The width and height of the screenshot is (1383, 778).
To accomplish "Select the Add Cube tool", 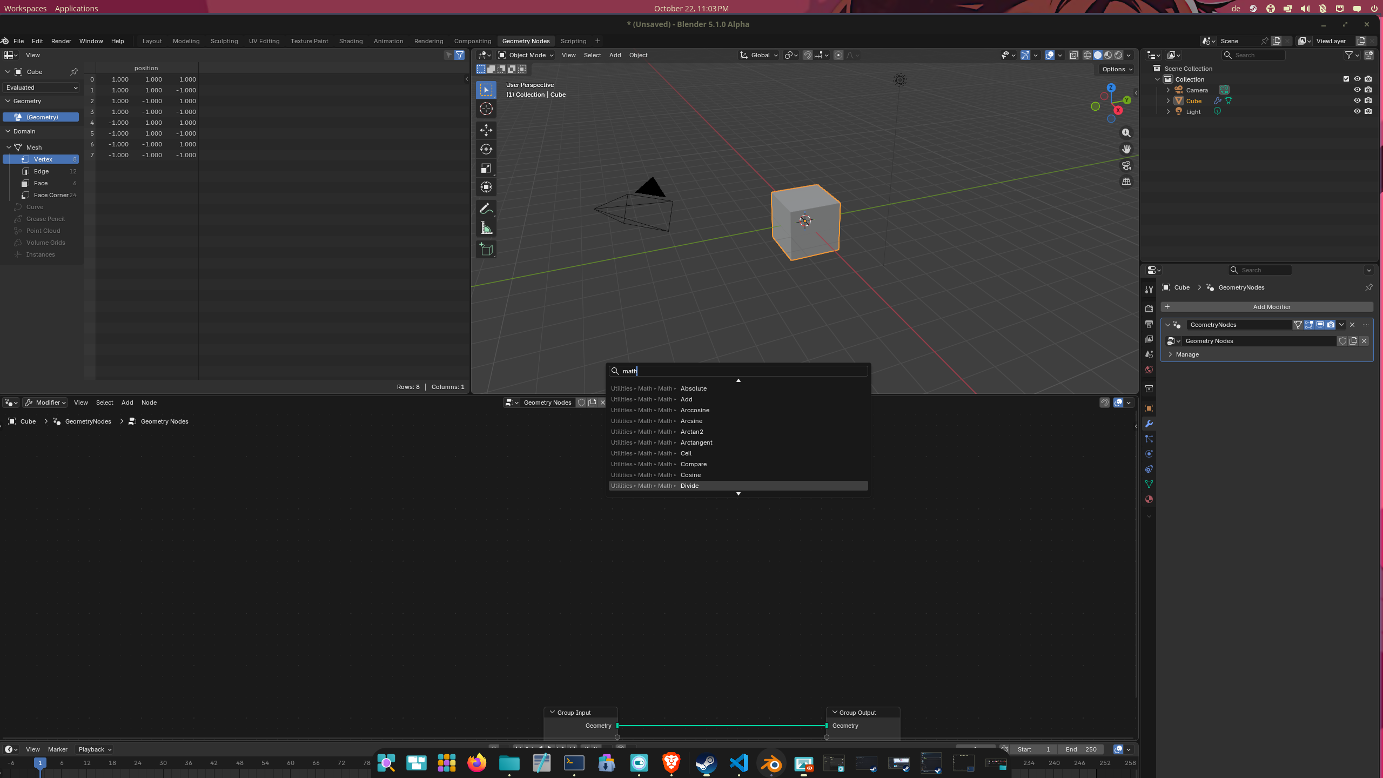I will (x=486, y=249).
